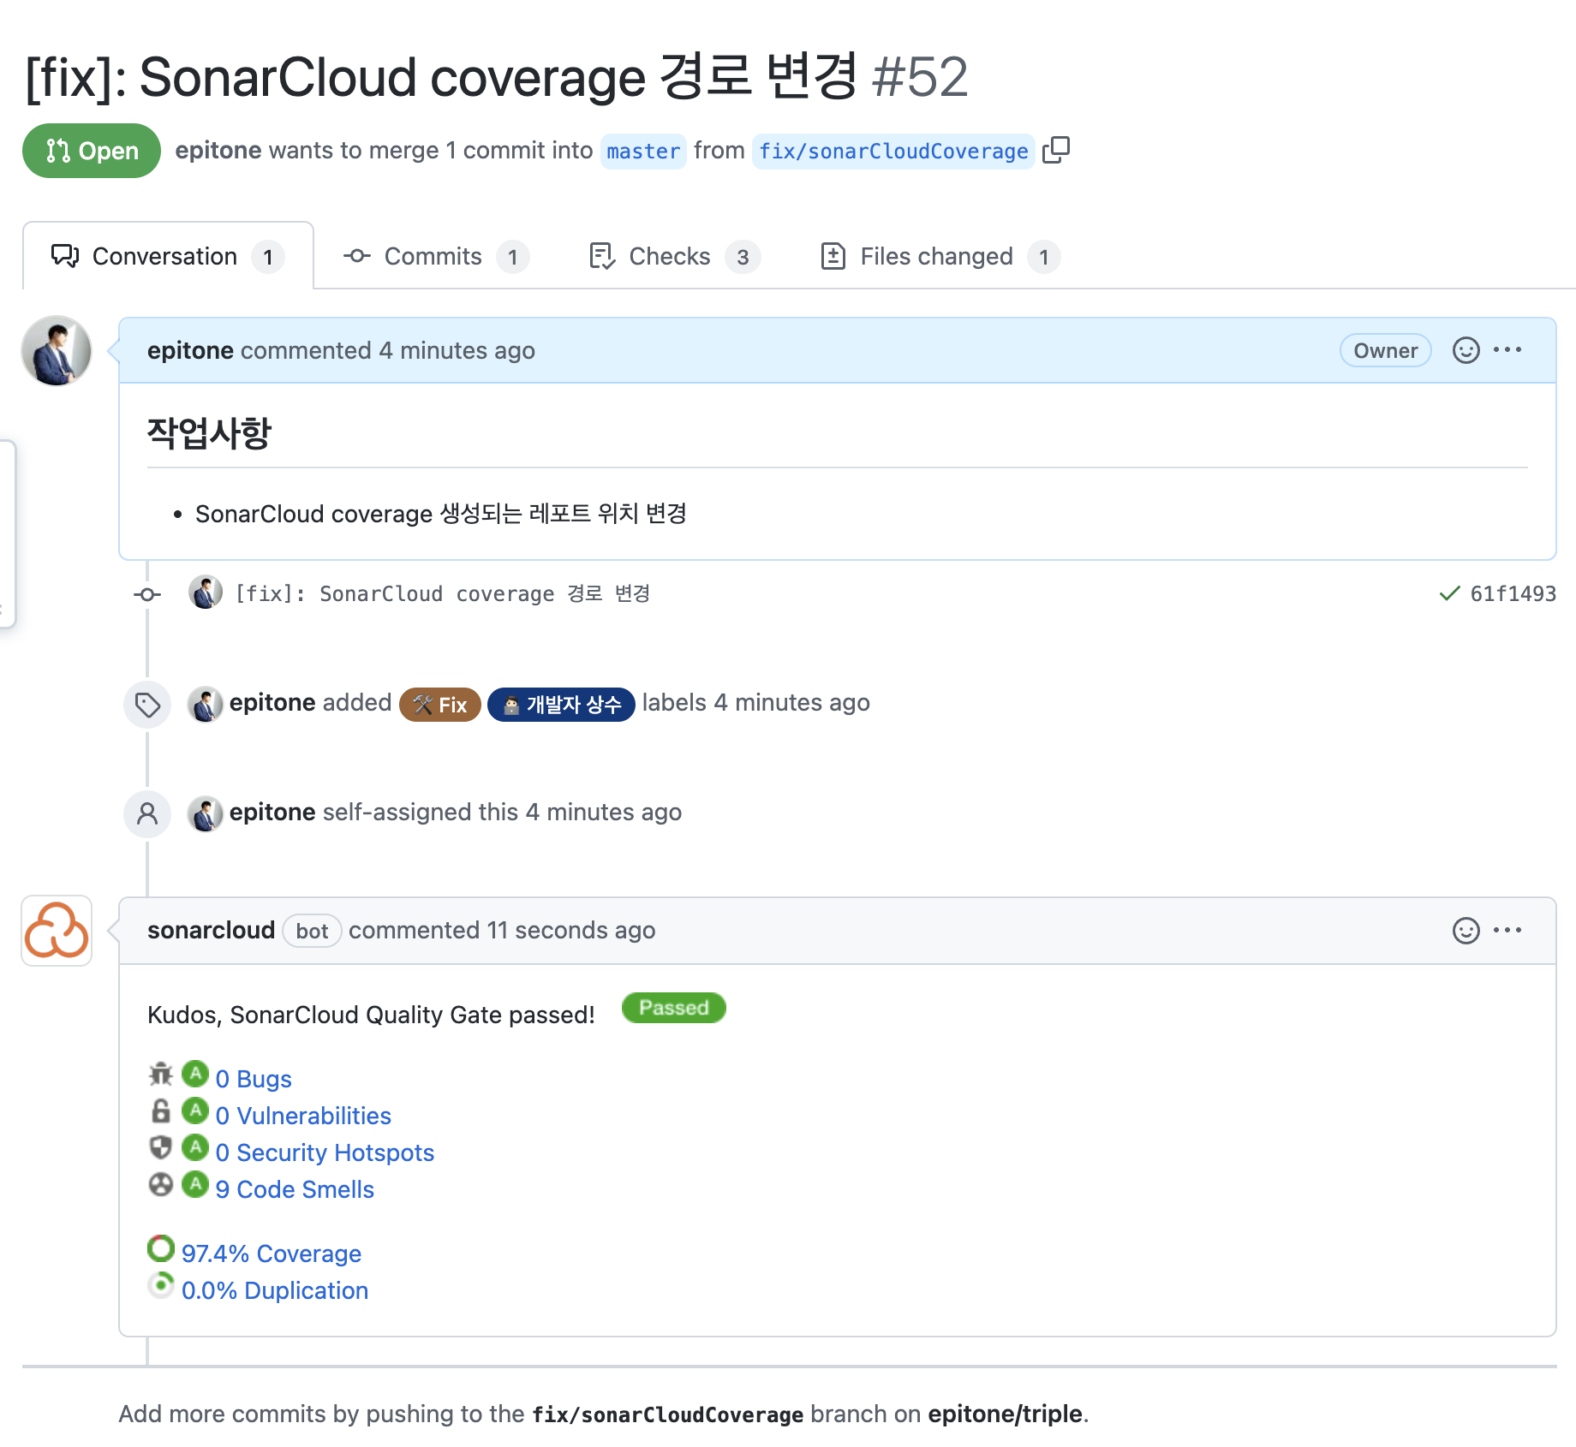Click the green Open status badge
Screen dimensions: 1576x1447
[x=92, y=151]
